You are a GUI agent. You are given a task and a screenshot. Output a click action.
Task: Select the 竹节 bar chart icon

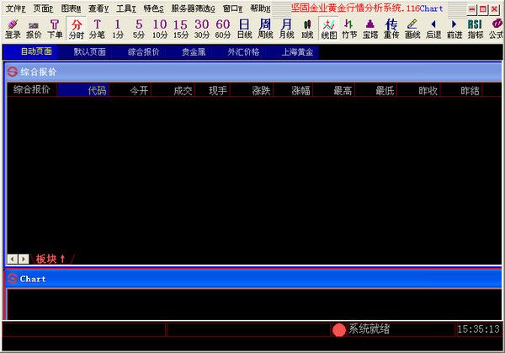(348, 29)
